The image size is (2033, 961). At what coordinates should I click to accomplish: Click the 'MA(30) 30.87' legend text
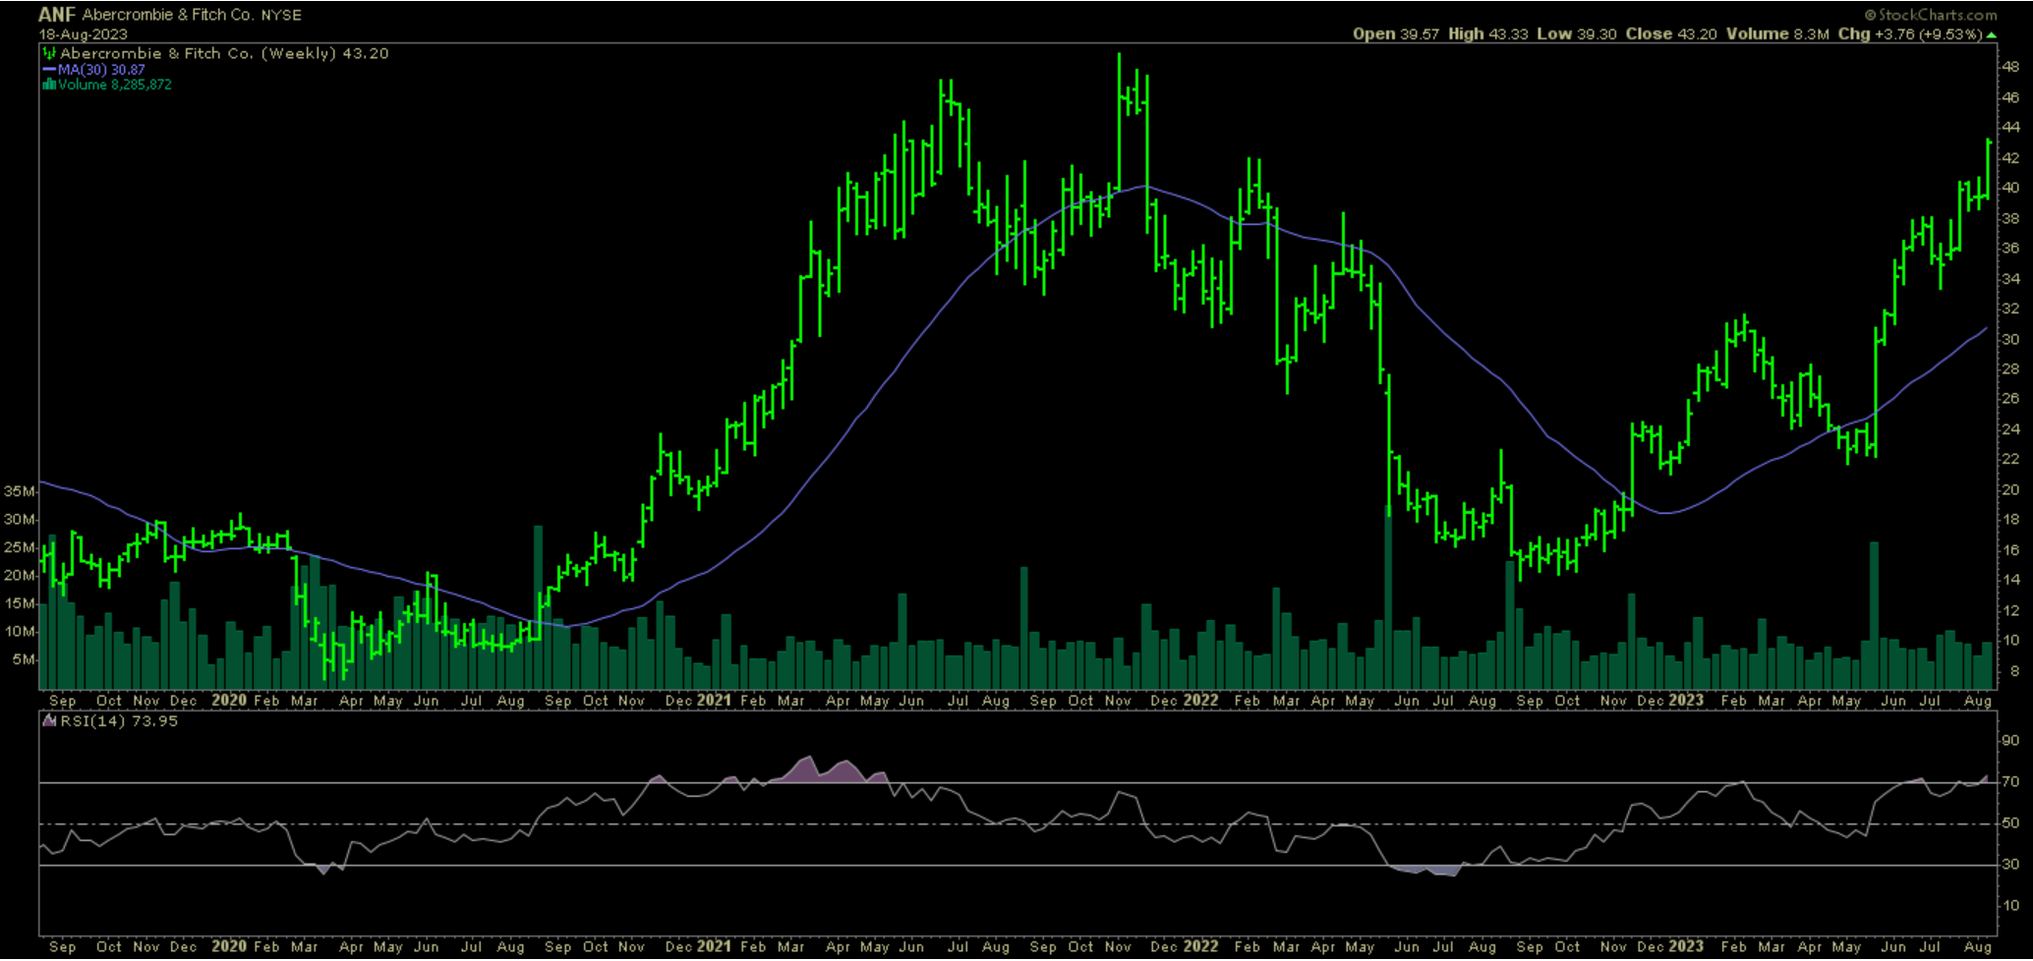click(101, 70)
